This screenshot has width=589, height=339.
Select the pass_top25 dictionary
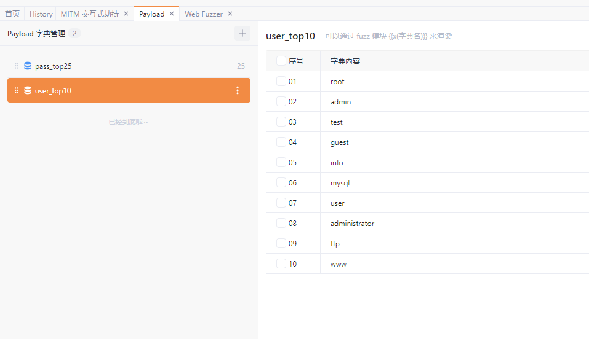pos(129,66)
